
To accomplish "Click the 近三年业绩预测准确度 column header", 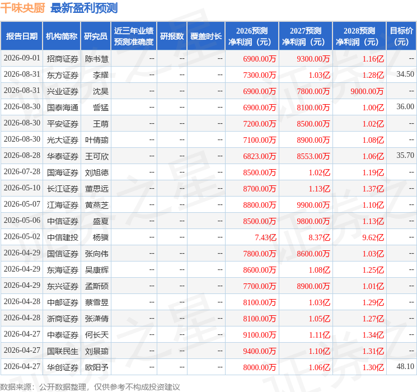I will point(134,36).
